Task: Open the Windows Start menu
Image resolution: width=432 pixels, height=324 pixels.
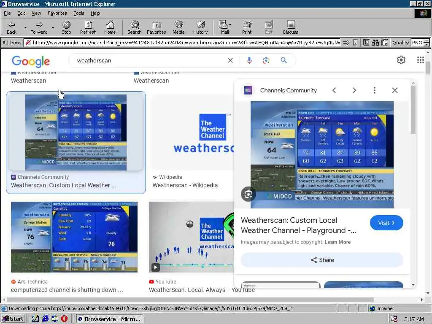Action: pyautogui.click(x=13, y=319)
